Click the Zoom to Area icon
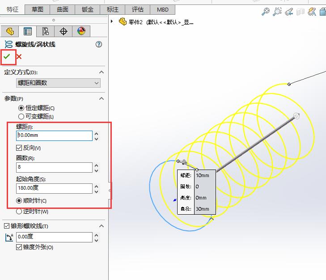 tap(277, 12)
